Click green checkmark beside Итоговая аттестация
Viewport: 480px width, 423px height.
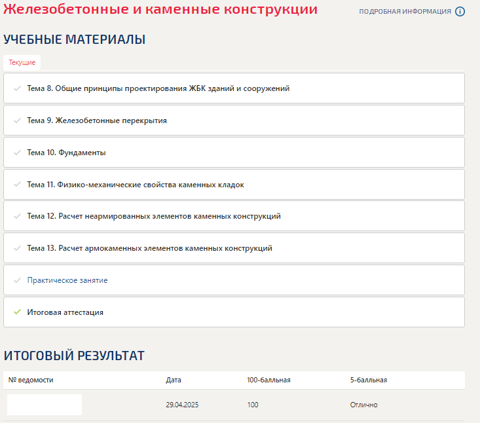click(x=17, y=312)
